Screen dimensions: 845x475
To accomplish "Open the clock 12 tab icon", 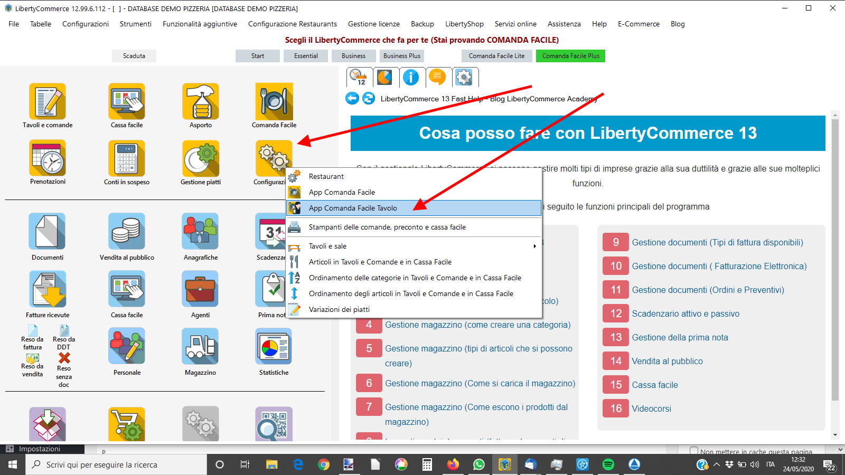I will click(359, 77).
